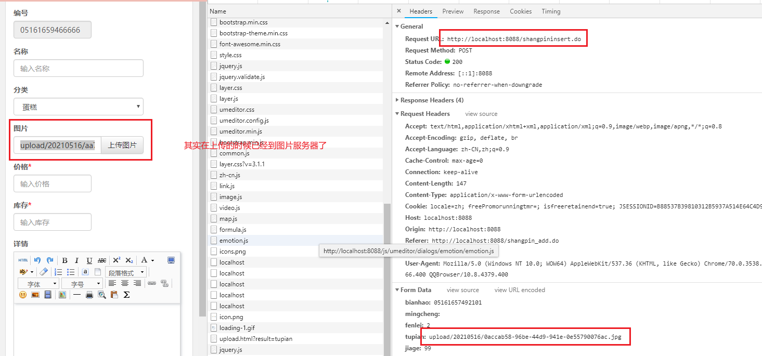Click the undo arrow in the editor toolbar
Screen dimensions: 762x356
pos(37,260)
